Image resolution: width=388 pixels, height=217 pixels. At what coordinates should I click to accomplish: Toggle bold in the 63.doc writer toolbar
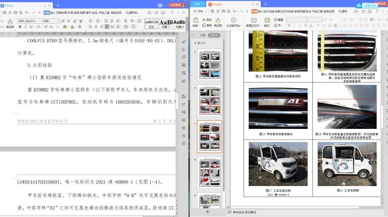[x=20, y=27]
